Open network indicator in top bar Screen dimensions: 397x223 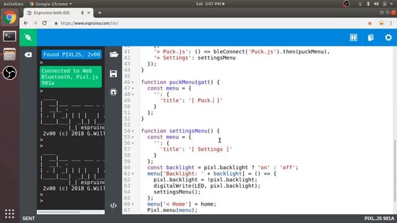(x=360, y=4)
